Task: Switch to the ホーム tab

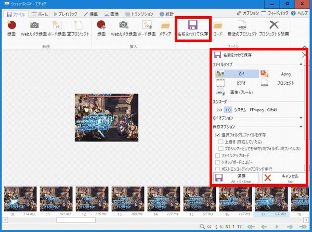Action: 40,14
